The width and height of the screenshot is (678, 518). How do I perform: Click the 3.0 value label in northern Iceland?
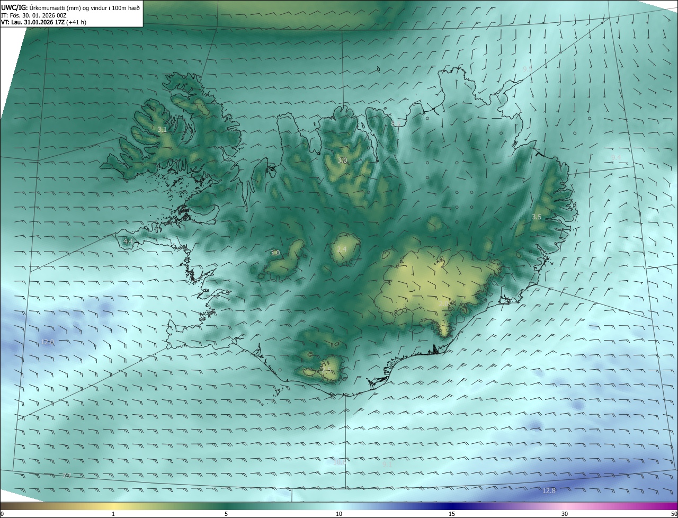[x=342, y=160]
